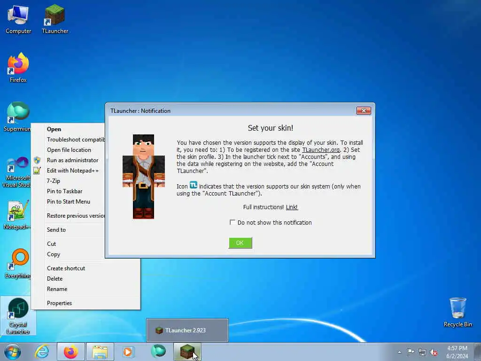The image size is (481, 361).
Task: Choose Open file location
Action: tap(69, 150)
